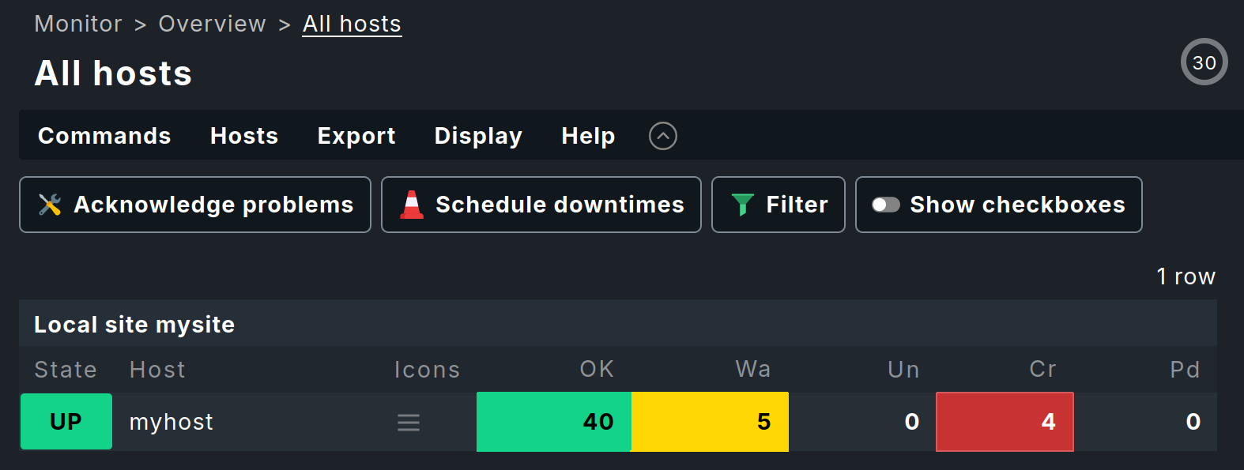Click the All hosts breadcrumb link
This screenshot has width=1244, height=470.
coord(352,24)
